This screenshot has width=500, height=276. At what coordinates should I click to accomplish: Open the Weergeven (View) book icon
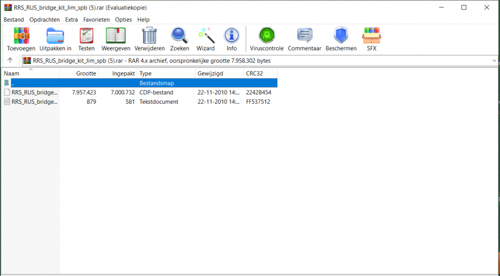tap(115, 36)
